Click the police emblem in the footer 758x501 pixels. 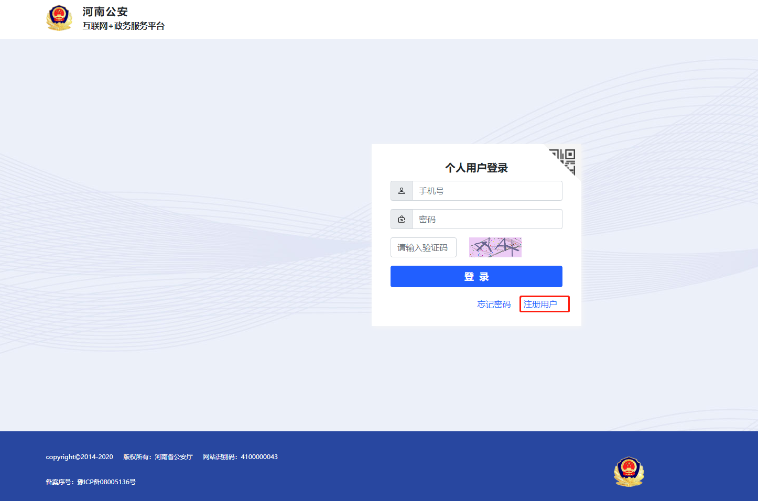click(x=629, y=472)
